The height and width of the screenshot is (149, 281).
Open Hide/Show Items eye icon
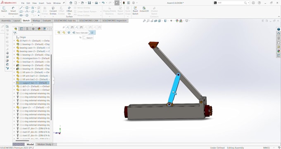(x=171, y=21)
